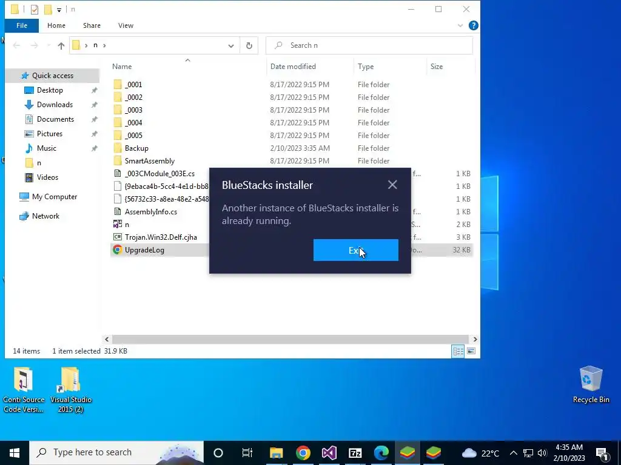Screen dimensions: 621x465
Task: Open Quick Access Toolbar customize dropdown
Action: (59, 10)
